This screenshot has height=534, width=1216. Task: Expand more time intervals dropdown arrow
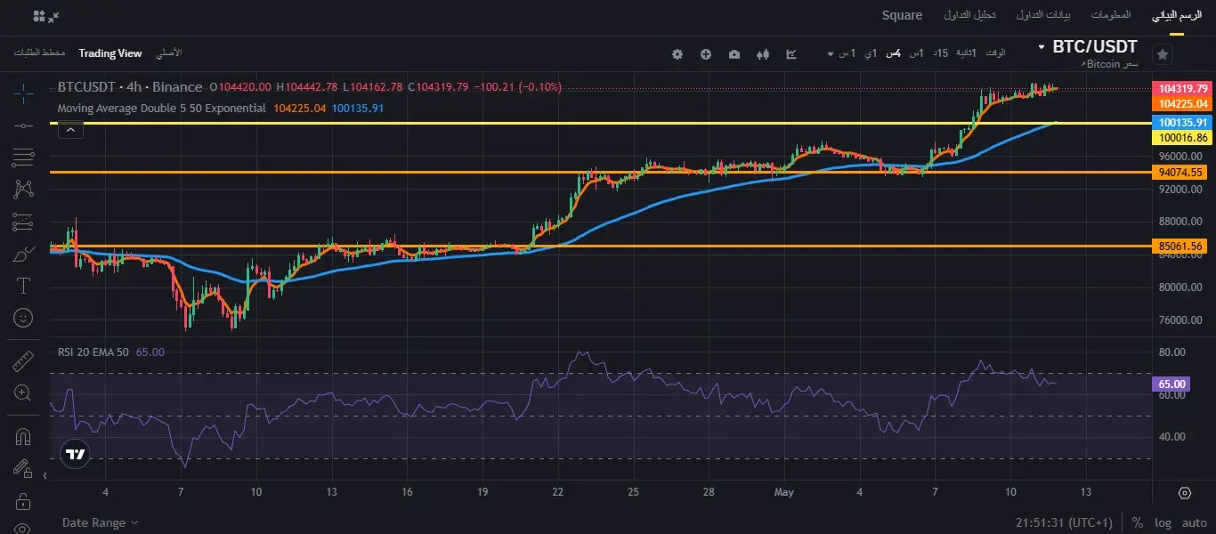point(830,54)
